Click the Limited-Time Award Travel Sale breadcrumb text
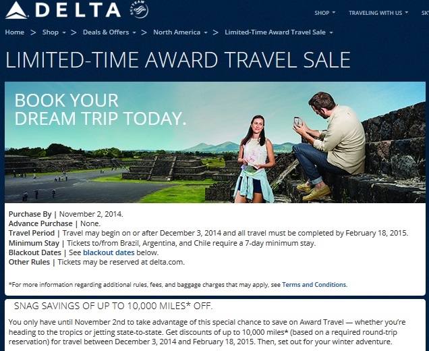The width and height of the screenshot is (429, 351). pyautogui.click(x=275, y=32)
